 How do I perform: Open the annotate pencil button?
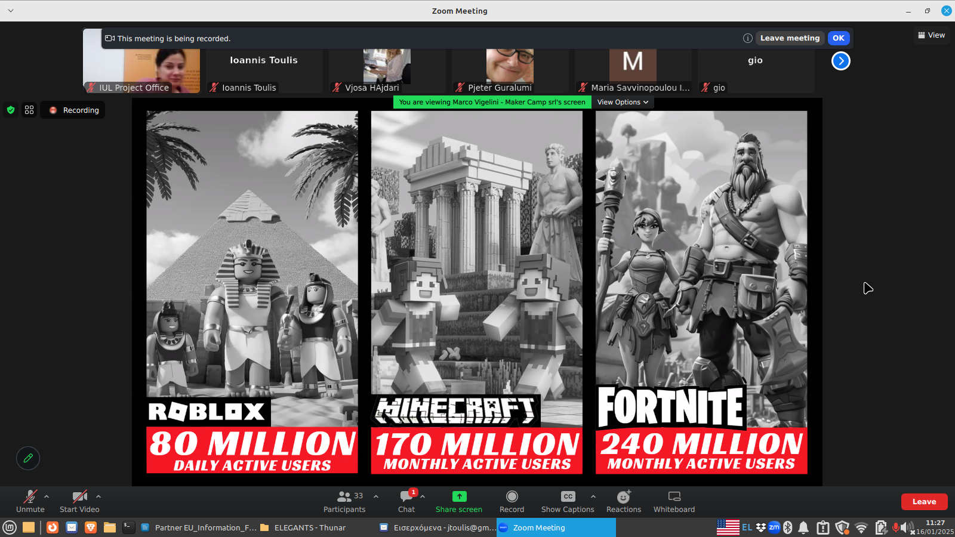tap(28, 458)
